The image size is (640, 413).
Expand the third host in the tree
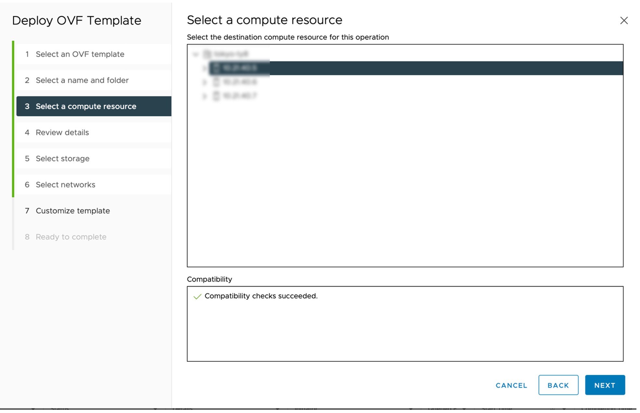[205, 95]
